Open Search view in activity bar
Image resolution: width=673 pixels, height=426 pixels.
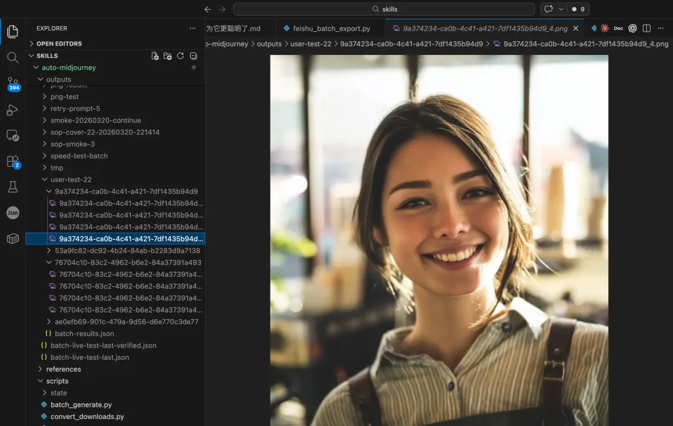coord(13,57)
